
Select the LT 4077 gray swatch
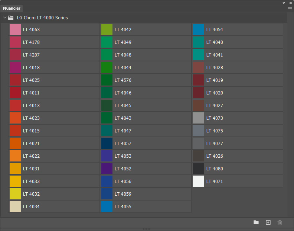coord(199,143)
